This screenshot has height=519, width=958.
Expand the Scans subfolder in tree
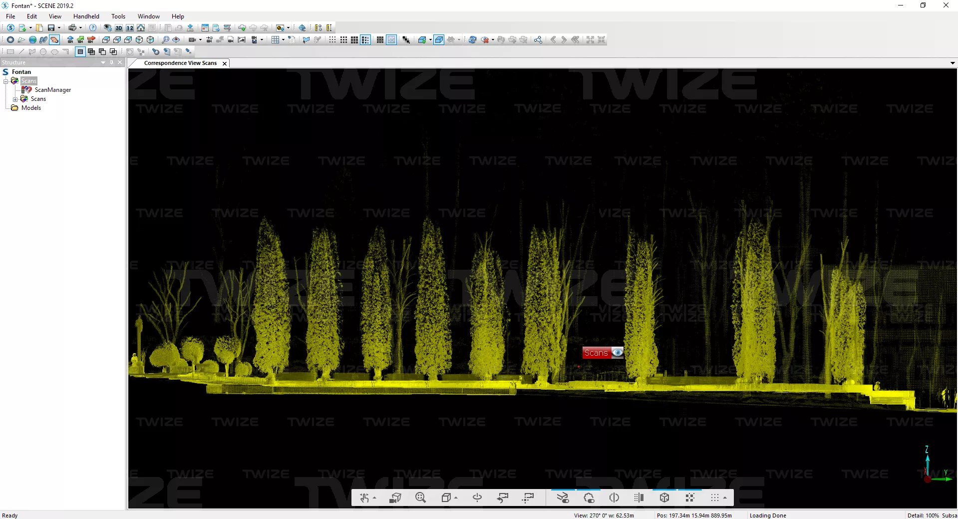[x=15, y=99]
